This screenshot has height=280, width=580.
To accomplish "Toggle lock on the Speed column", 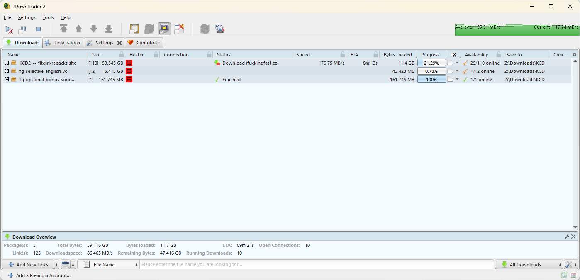I will 342,55.
